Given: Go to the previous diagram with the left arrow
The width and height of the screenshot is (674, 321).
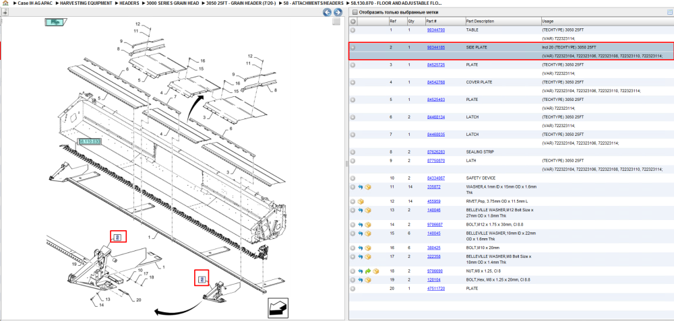Looking at the screenshot, I should click(x=327, y=12).
